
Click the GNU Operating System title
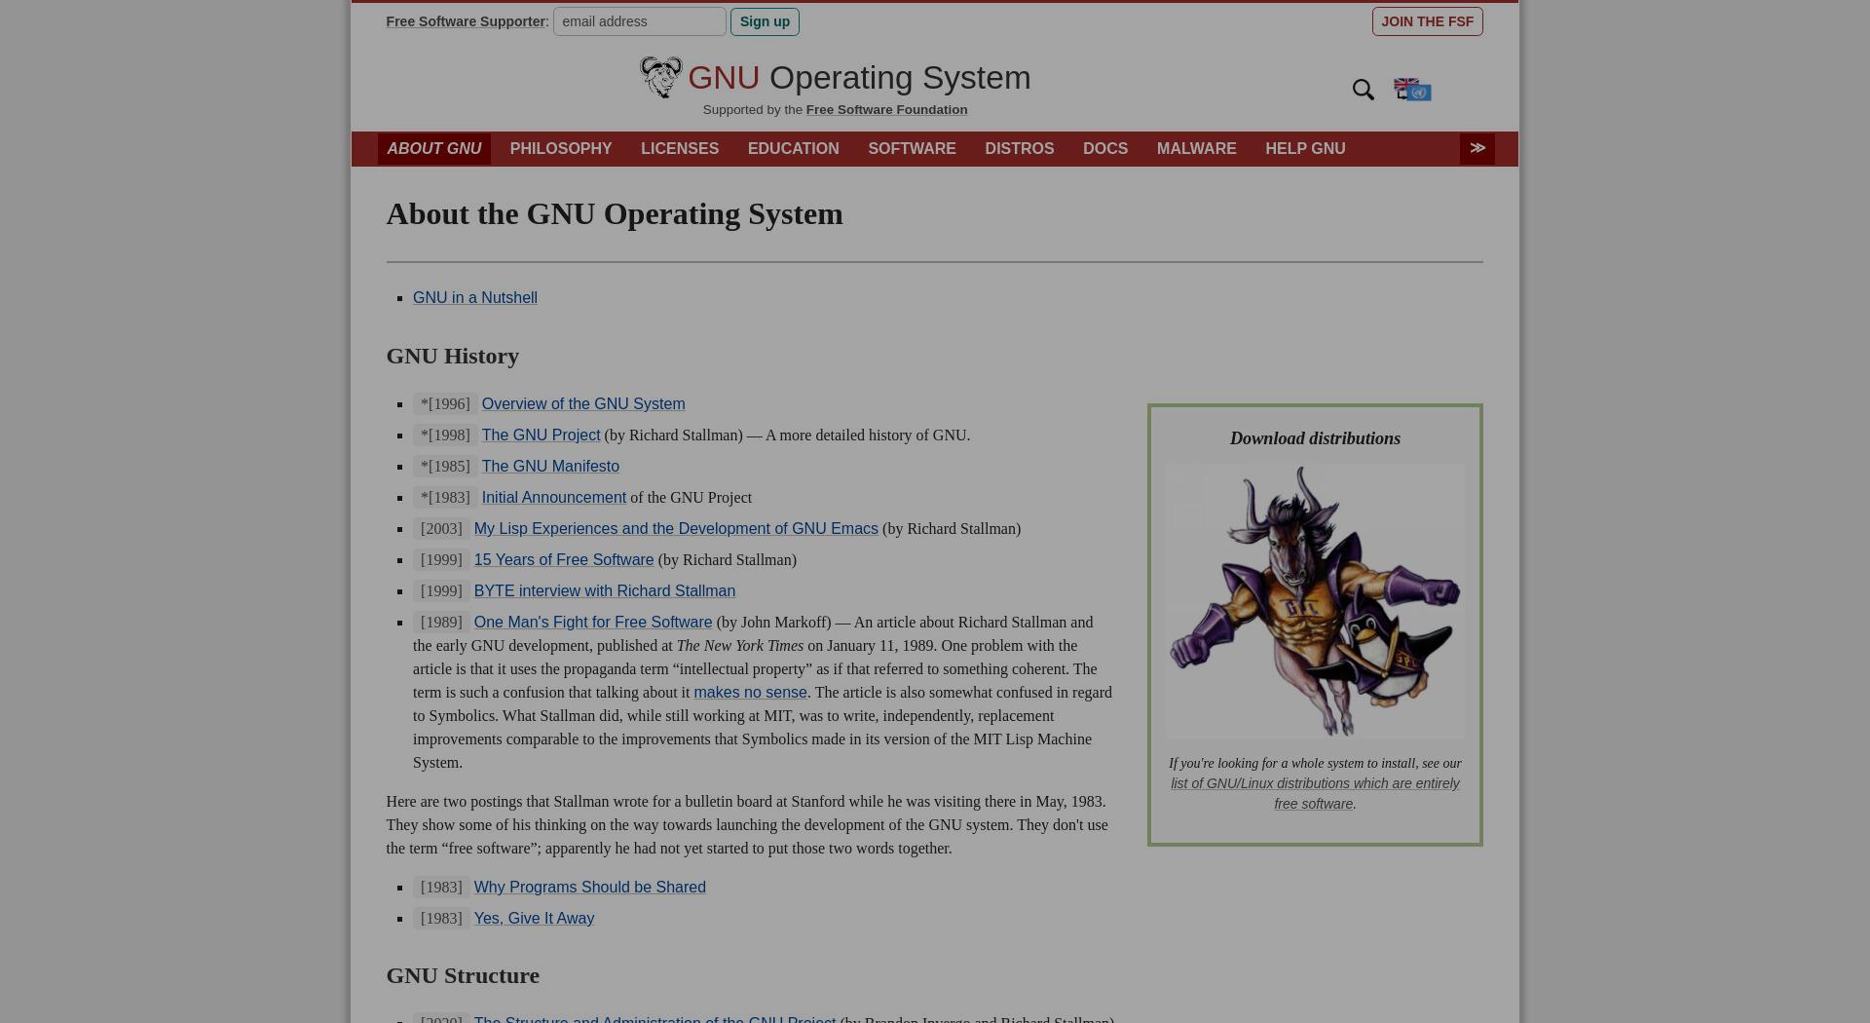859,78
